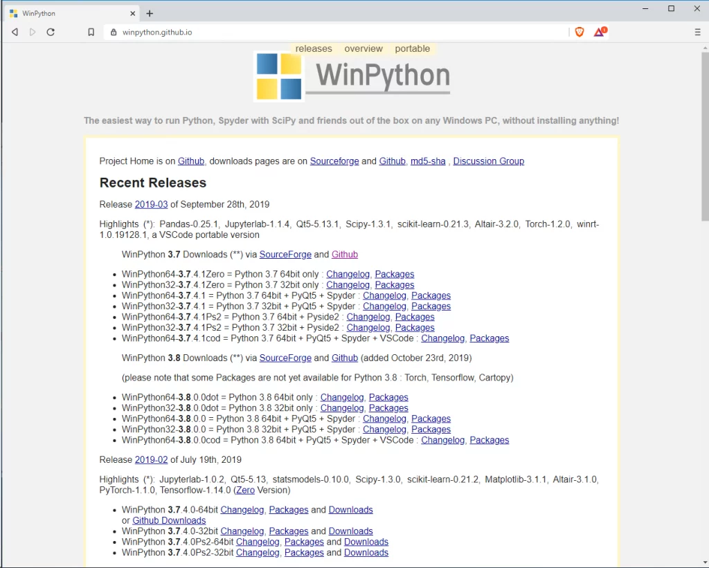This screenshot has width=709, height=568.
Task: Open Downloads for WinPython 3.7.4.0-64bit
Action: [x=350, y=510]
